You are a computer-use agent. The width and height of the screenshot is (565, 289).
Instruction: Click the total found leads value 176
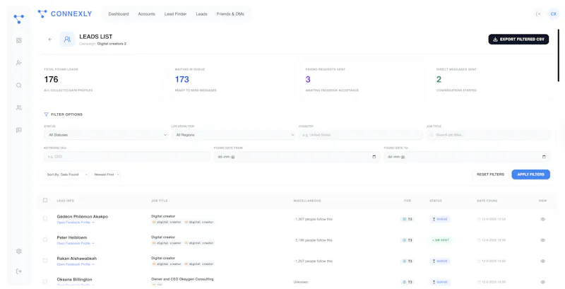pyautogui.click(x=51, y=79)
